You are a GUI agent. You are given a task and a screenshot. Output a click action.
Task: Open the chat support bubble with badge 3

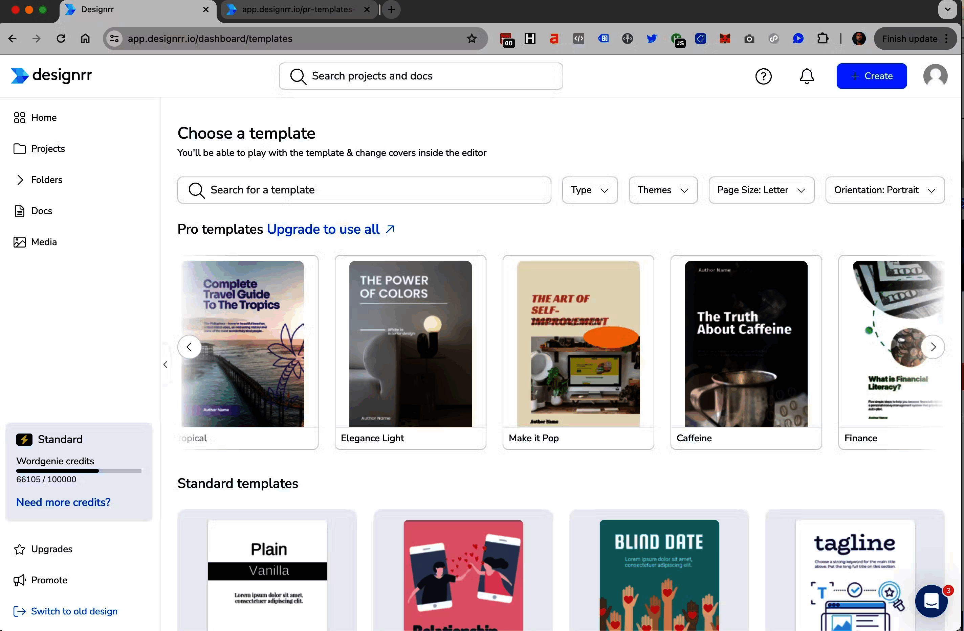tap(932, 602)
